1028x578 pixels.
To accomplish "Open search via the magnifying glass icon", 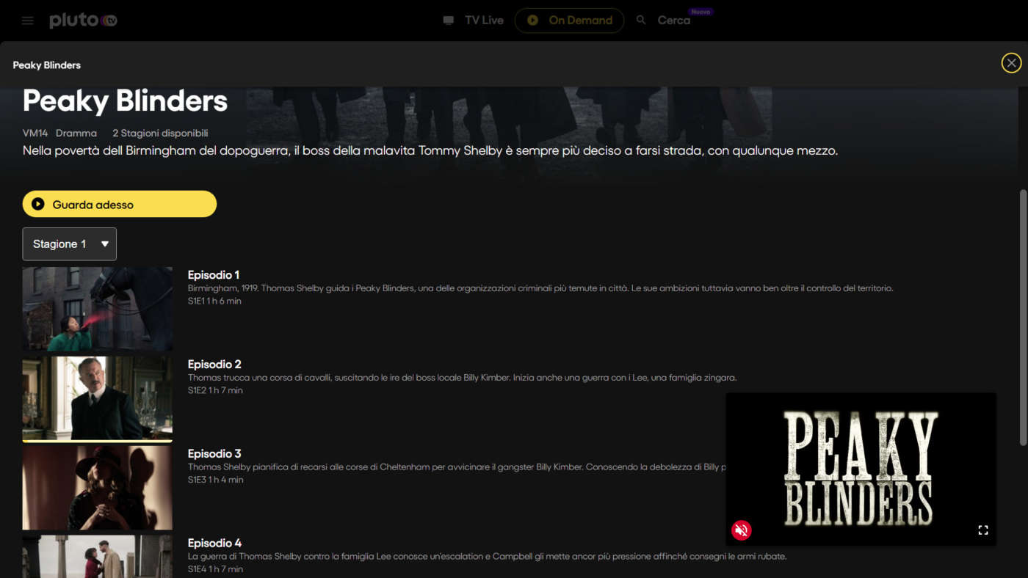I will click(x=640, y=20).
